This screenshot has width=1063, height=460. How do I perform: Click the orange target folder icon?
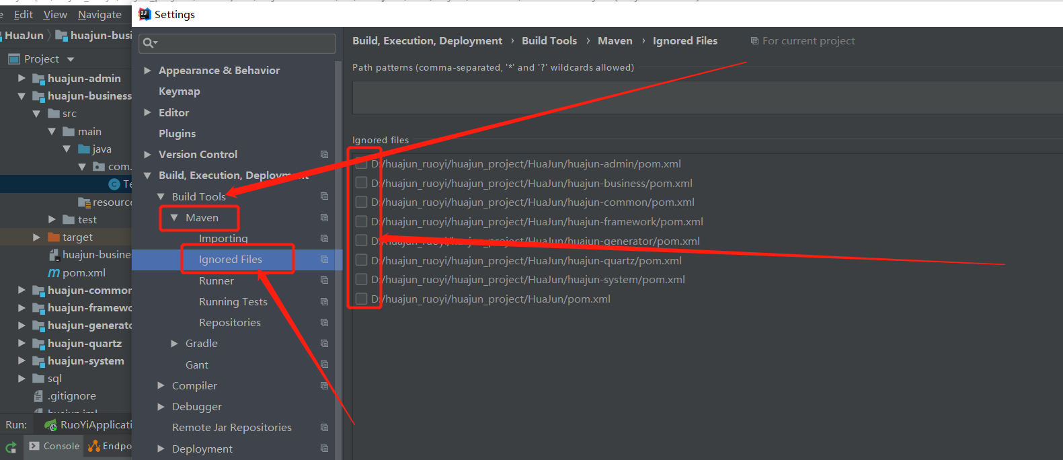click(54, 237)
